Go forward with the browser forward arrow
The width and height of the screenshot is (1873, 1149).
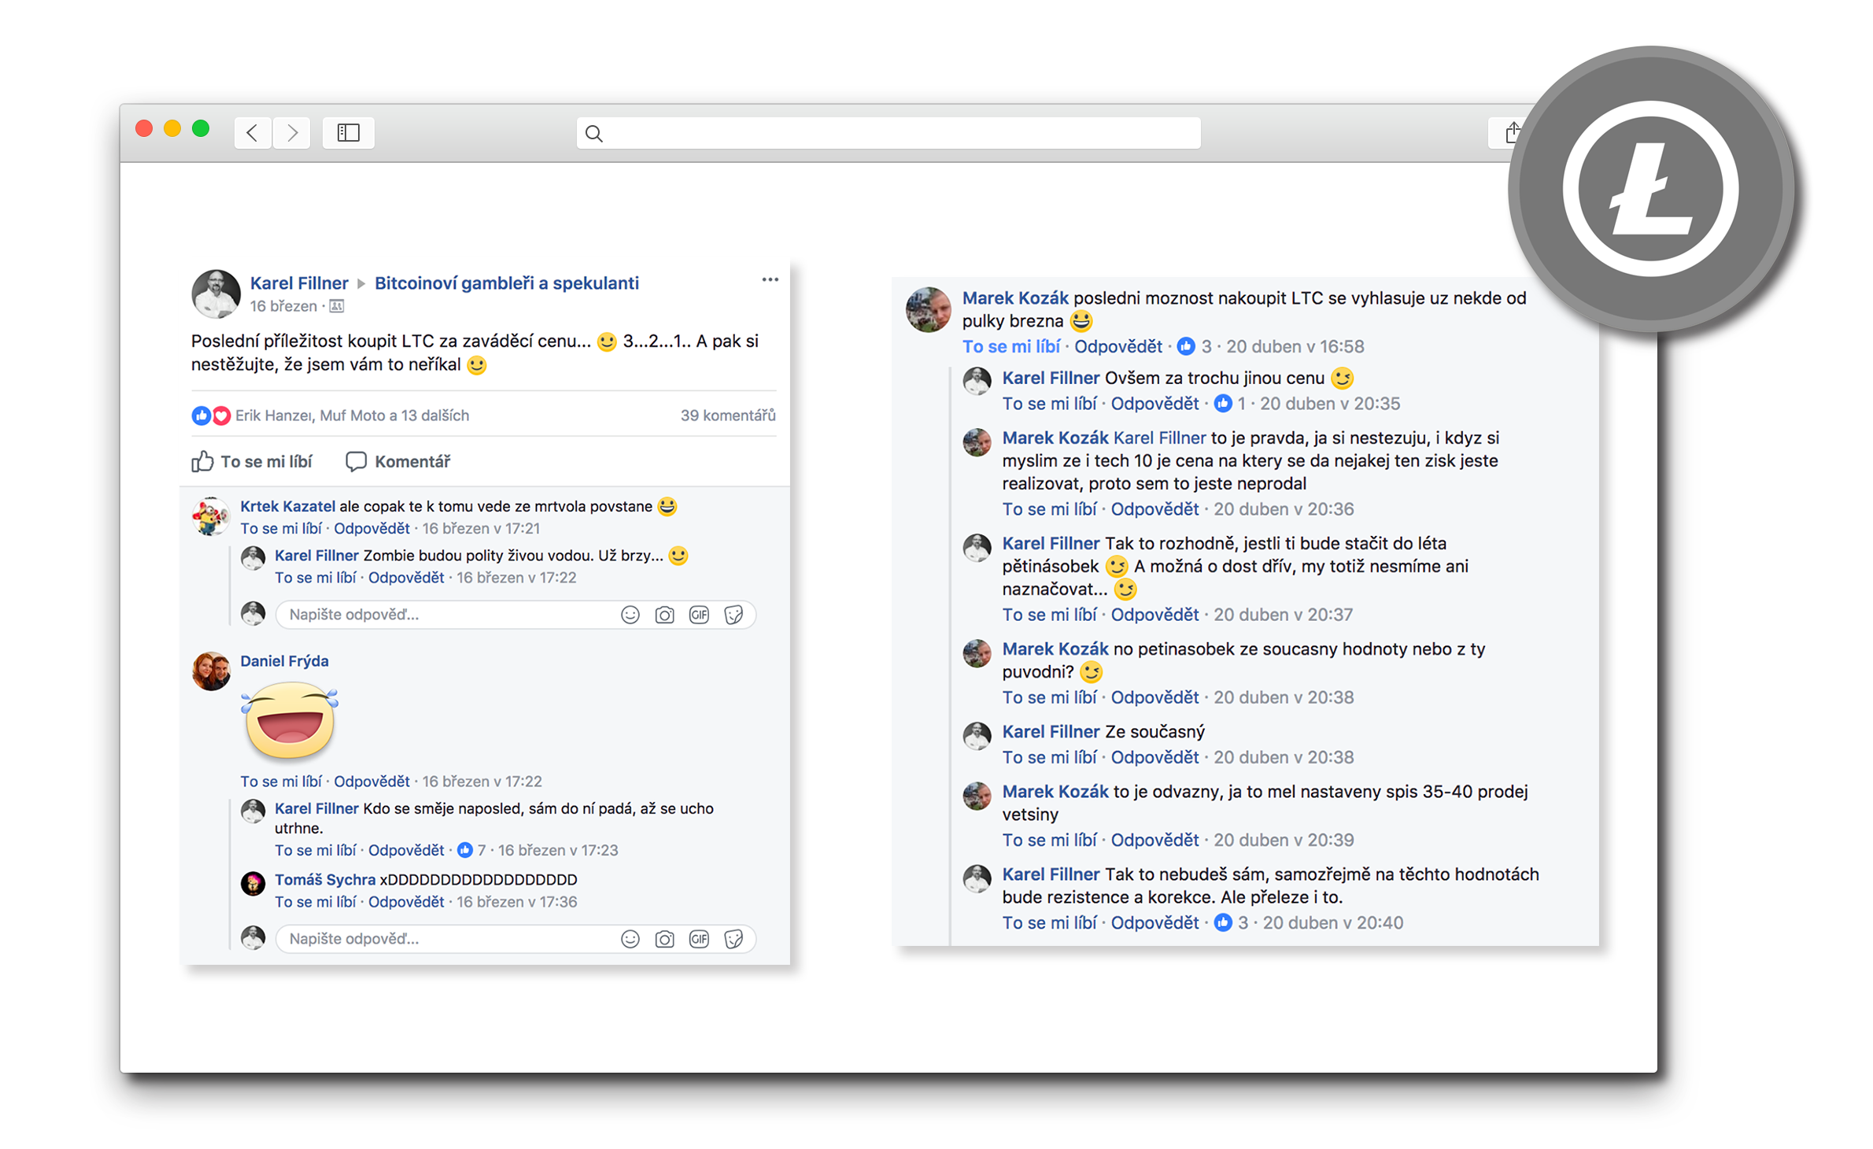pos(292,133)
